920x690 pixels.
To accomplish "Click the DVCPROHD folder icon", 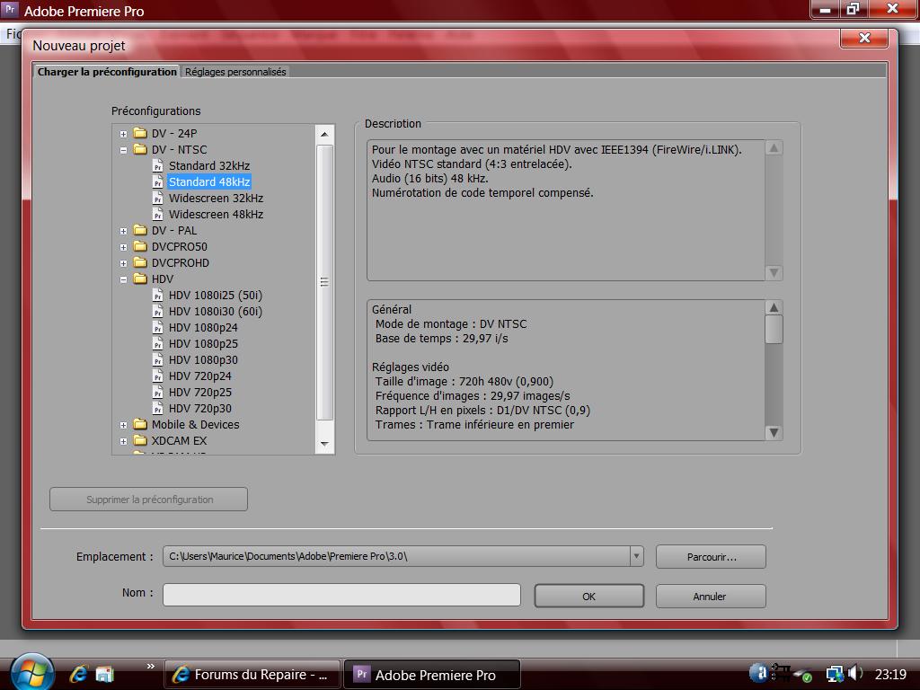I will [x=140, y=263].
